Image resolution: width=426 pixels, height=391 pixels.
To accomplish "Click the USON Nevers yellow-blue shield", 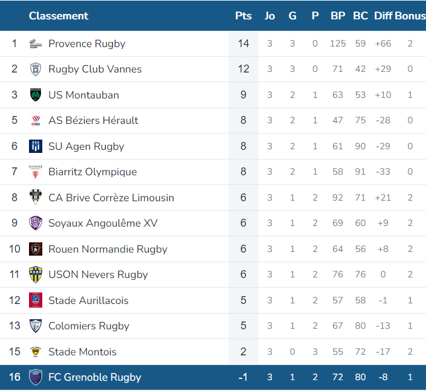I will coord(36,274).
